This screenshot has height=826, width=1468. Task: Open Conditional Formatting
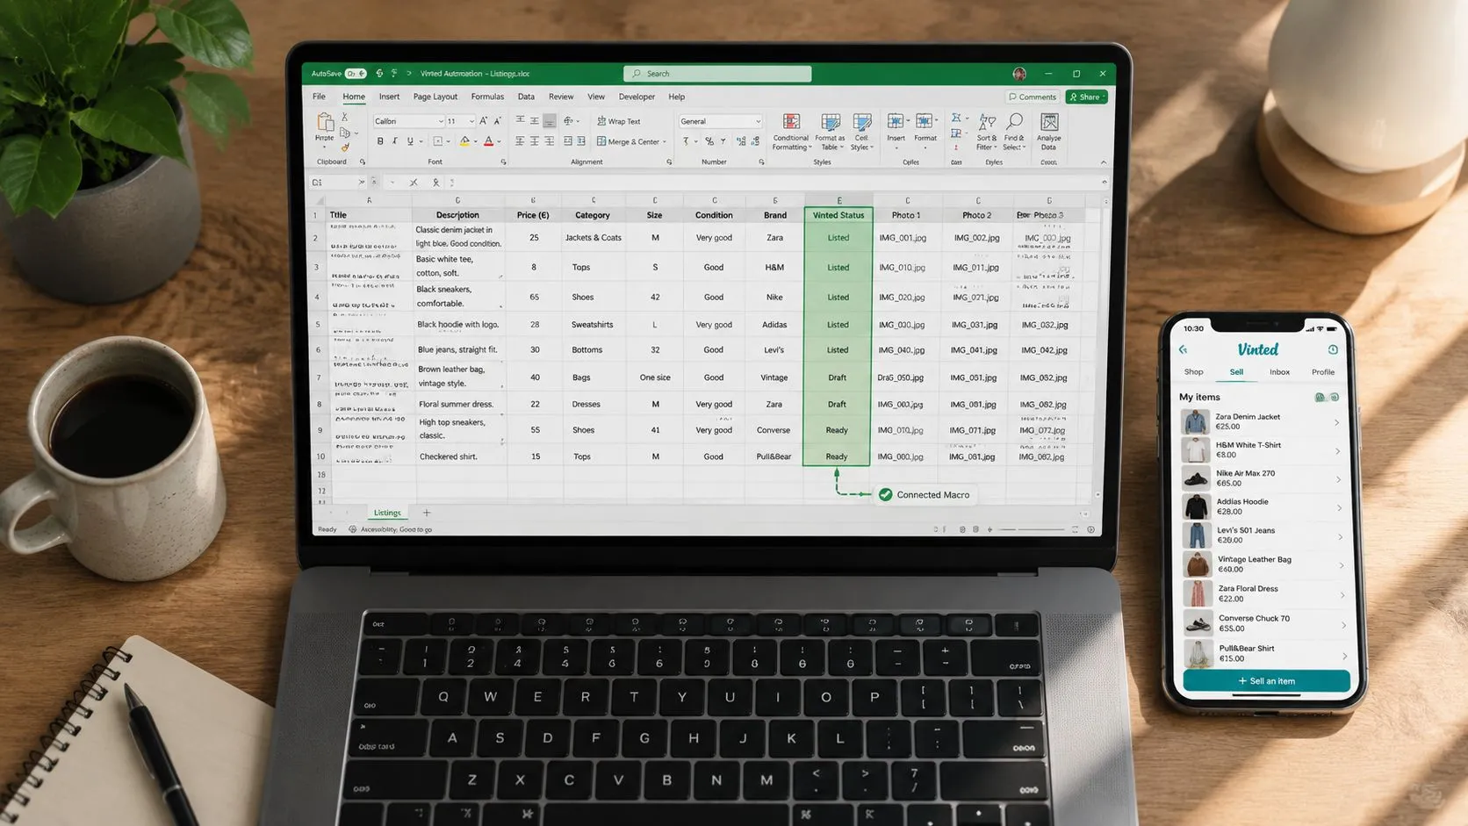[x=791, y=132]
